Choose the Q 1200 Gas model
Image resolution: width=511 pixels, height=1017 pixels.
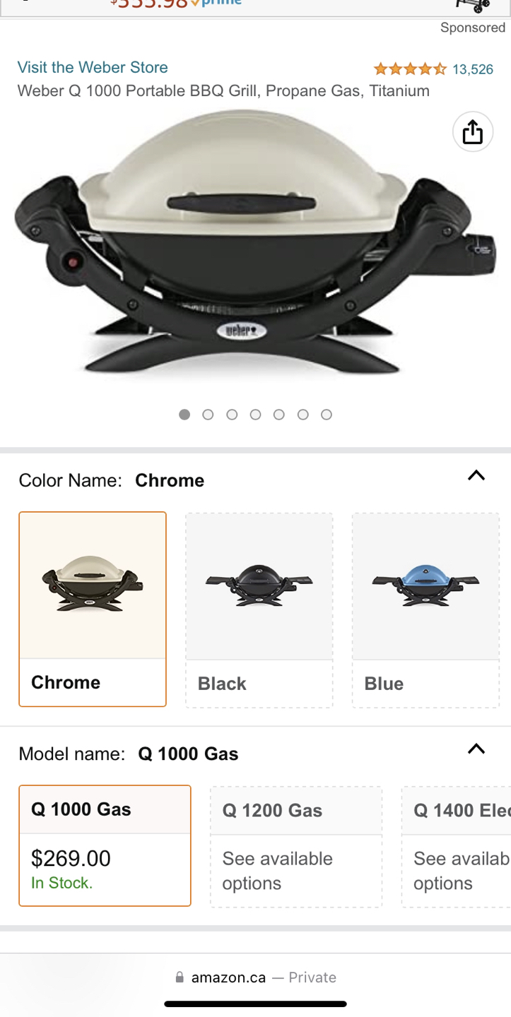click(x=296, y=846)
